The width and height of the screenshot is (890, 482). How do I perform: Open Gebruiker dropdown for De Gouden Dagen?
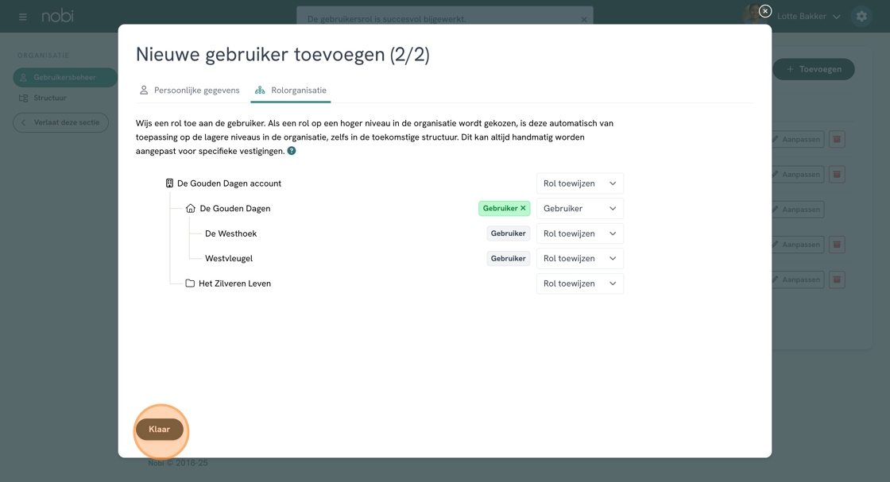click(579, 209)
